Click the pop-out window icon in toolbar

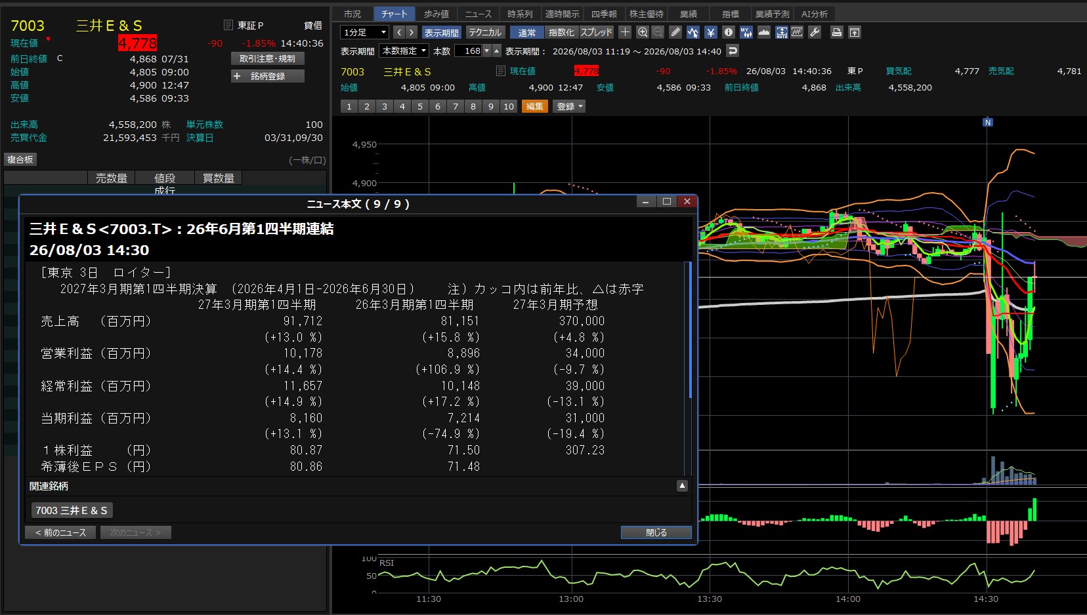pos(855,32)
